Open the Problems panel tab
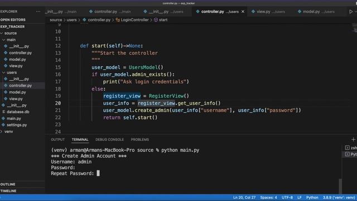 point(140,140)
